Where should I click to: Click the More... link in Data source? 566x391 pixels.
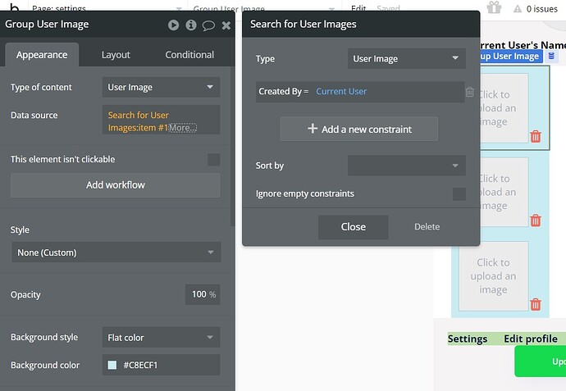click(x=183, y=128)
